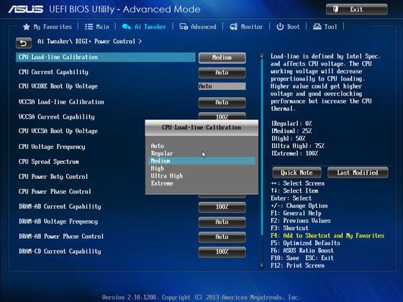
Task: Switch to the Main tab
Action: [97, 27]
